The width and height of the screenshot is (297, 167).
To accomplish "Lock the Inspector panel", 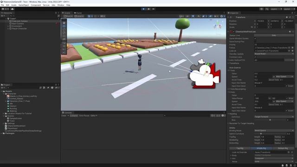I will pos(292,13).
